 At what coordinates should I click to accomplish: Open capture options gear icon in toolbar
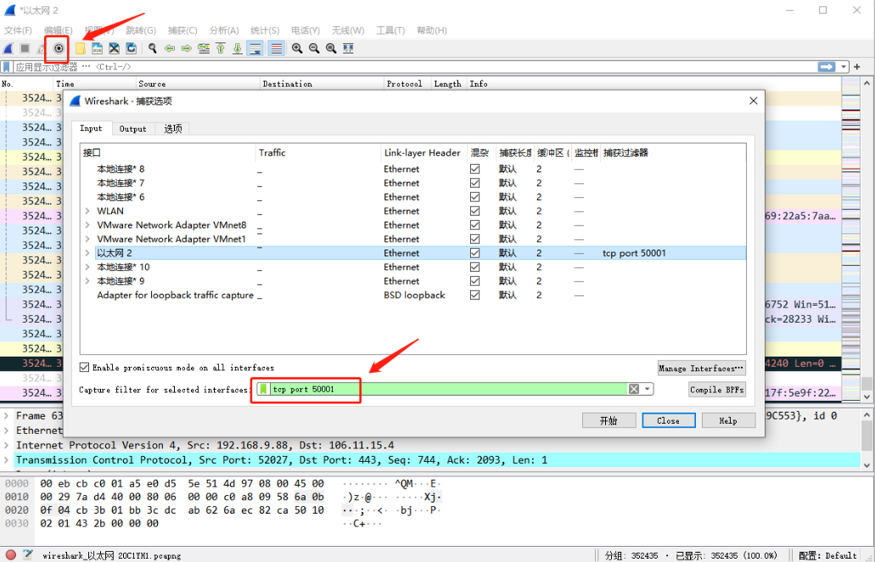[58, 48]
